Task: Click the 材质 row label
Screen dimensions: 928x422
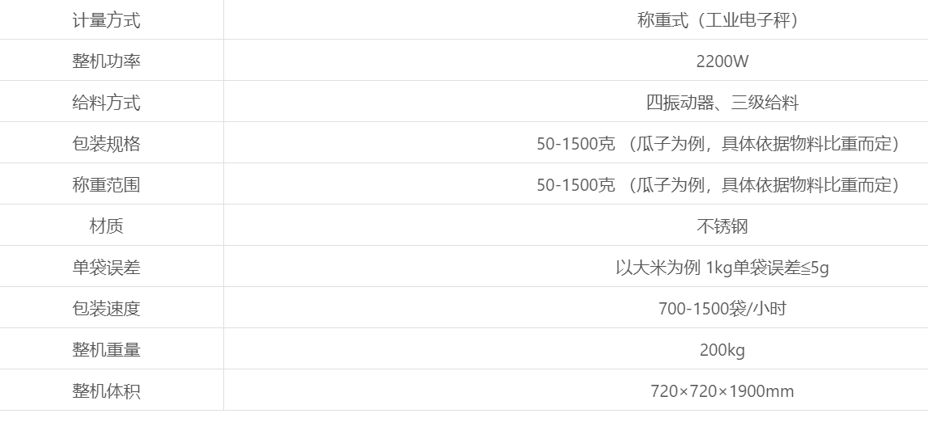Action: (107, 226)
